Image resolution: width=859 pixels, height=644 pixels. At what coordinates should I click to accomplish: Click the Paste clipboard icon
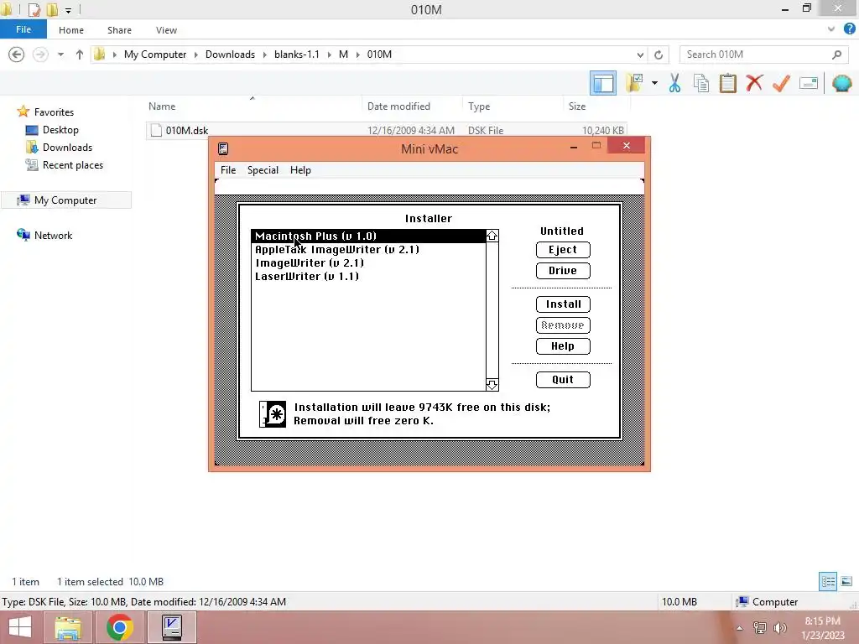pos(727,83)
